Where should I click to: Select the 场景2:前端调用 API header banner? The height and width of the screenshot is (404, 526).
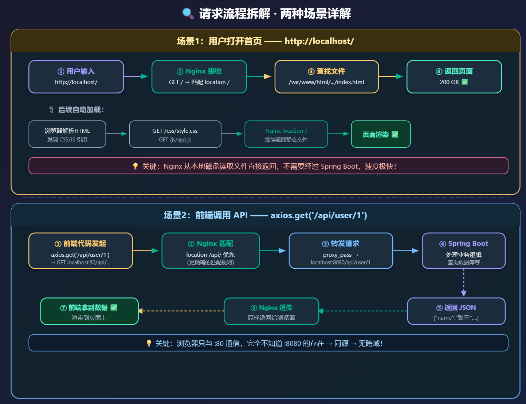point(266,215)
